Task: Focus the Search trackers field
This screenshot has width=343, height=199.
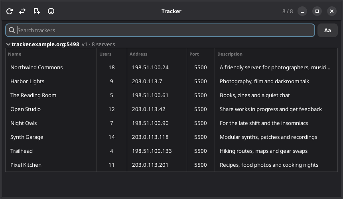Action: (160, 30)
